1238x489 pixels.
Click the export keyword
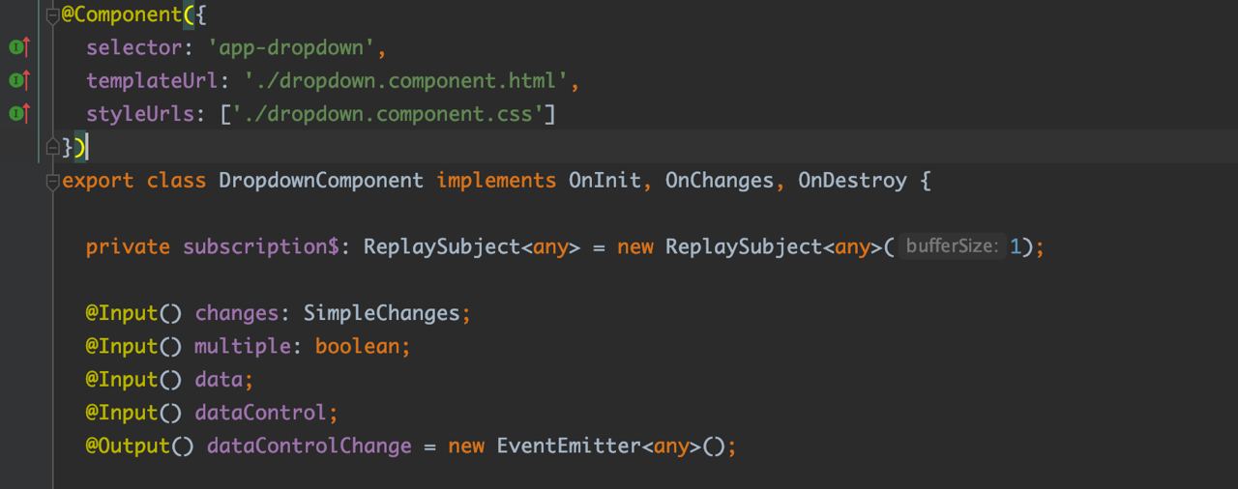(x=98, y=181)
